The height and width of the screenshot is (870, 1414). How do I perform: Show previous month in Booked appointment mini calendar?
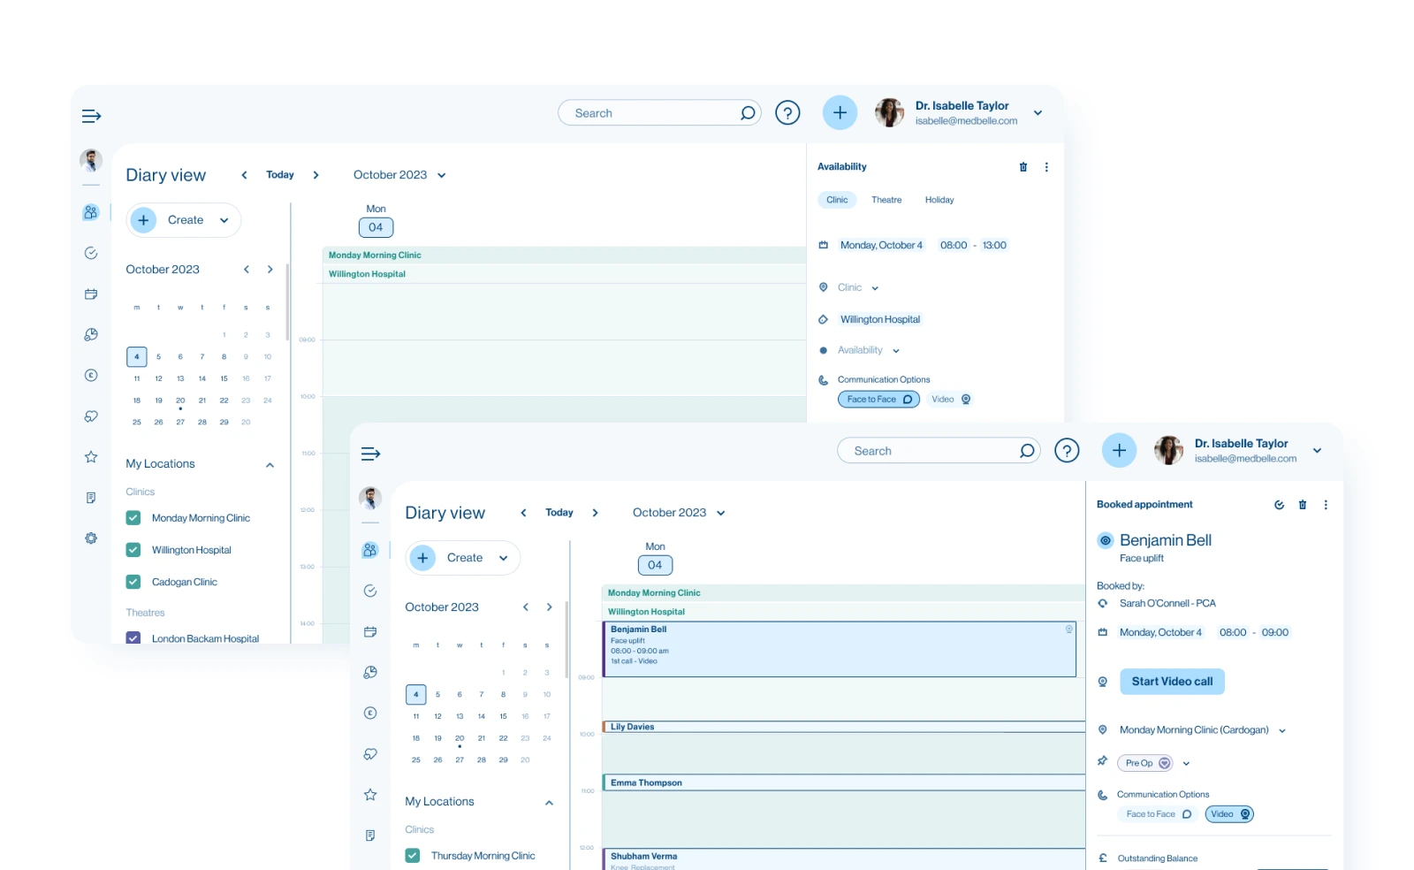[526, 607]
